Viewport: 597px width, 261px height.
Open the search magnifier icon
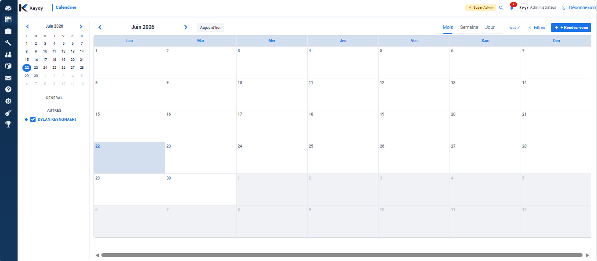(x=501, y=7)
